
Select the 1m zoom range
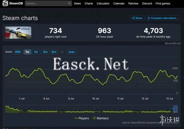coord(36,52)
